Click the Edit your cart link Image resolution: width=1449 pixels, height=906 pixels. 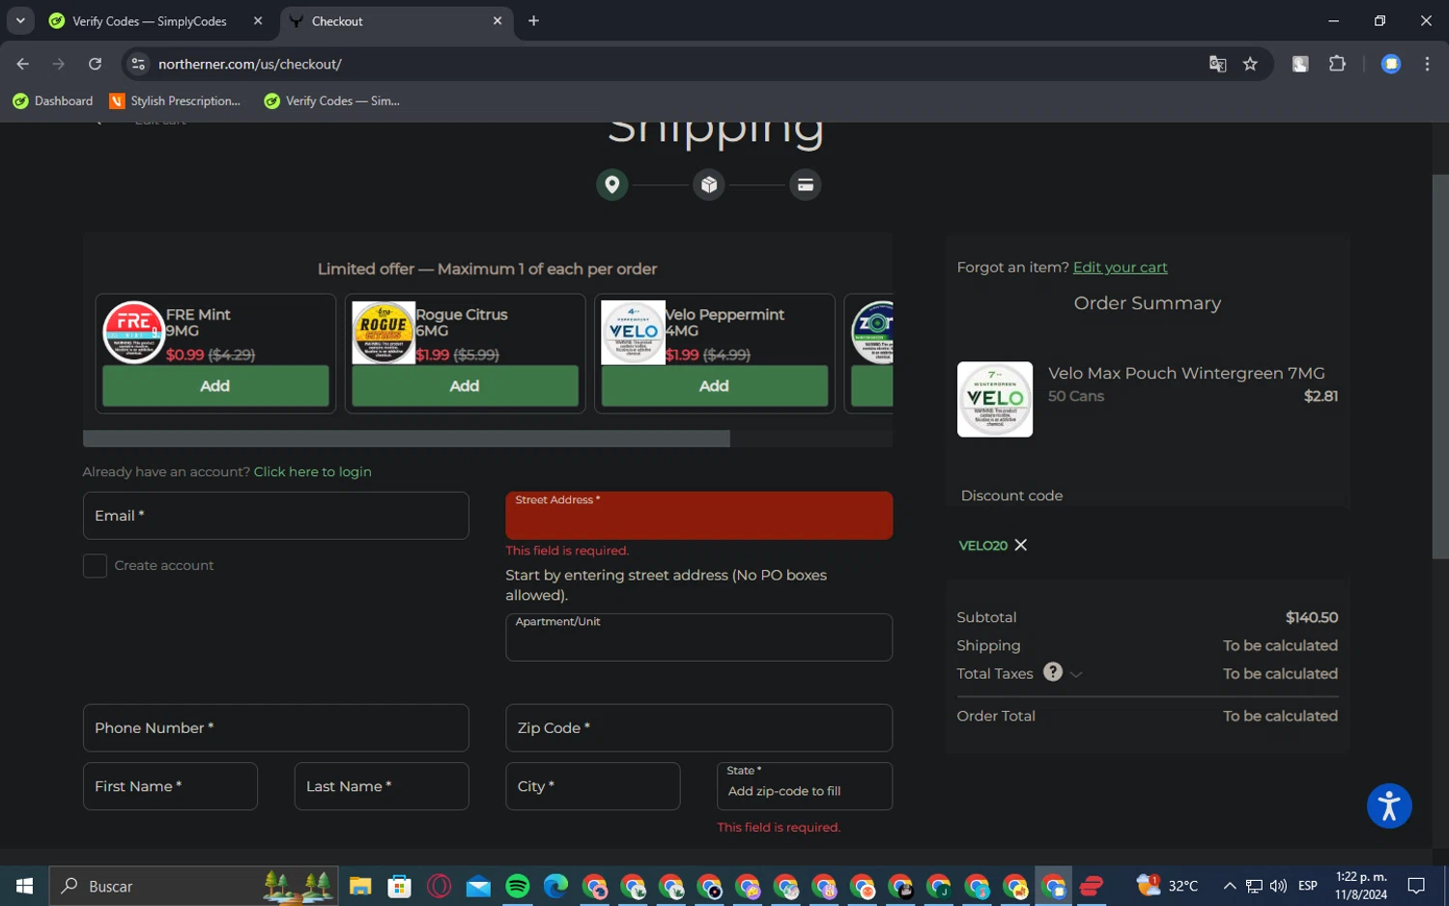[1120, 268]
